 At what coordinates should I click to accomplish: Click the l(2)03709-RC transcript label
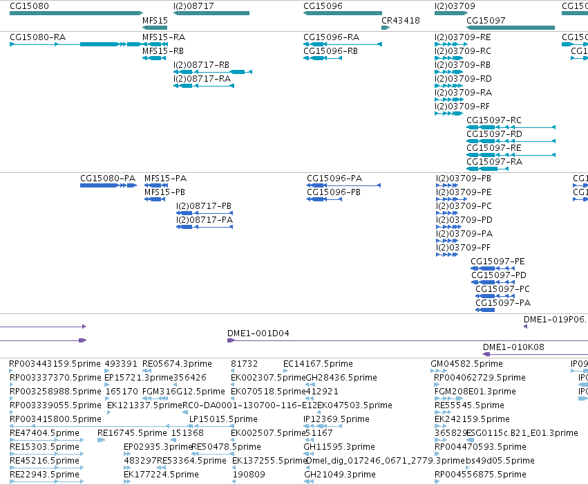(463, 51)
